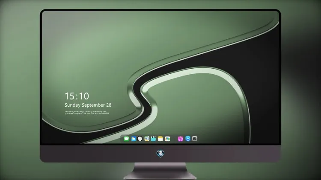This screenshot has width=321, height=180.
Task: Open the Clock app icon
Action: tap(140, 139)
